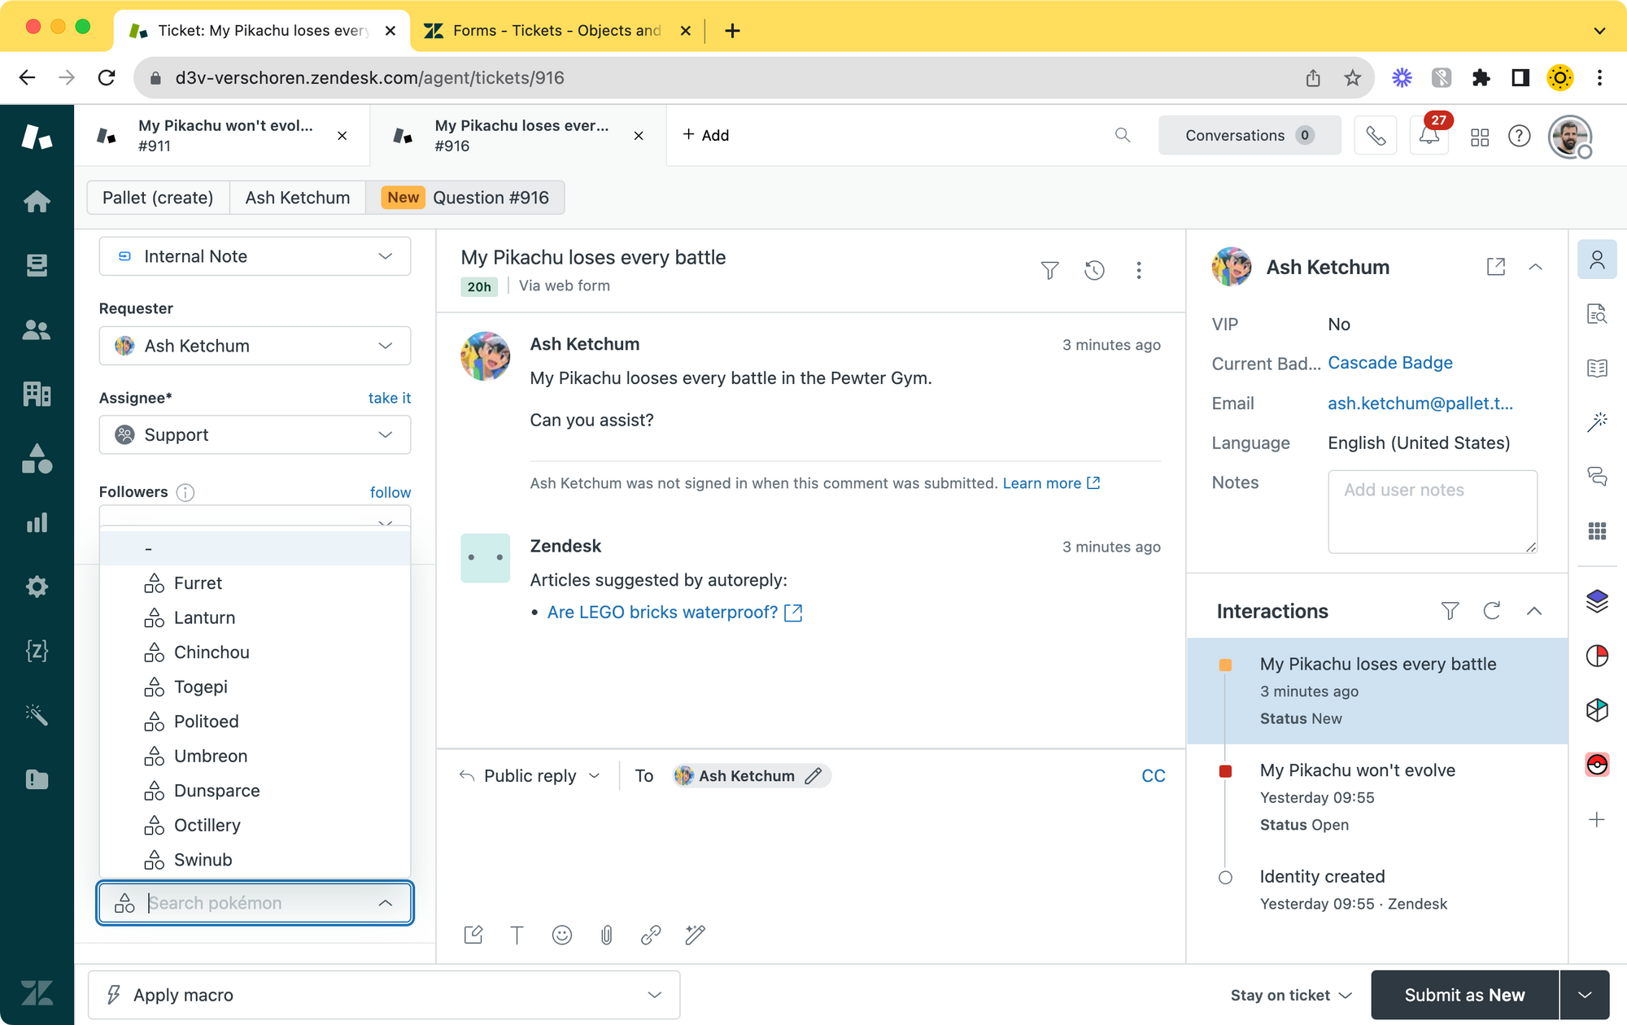Viewport: 1627px width, 1025px height.
Task: Open the Internal Note form dropdown
Action: pyautogui.click(x=255, y=256)
